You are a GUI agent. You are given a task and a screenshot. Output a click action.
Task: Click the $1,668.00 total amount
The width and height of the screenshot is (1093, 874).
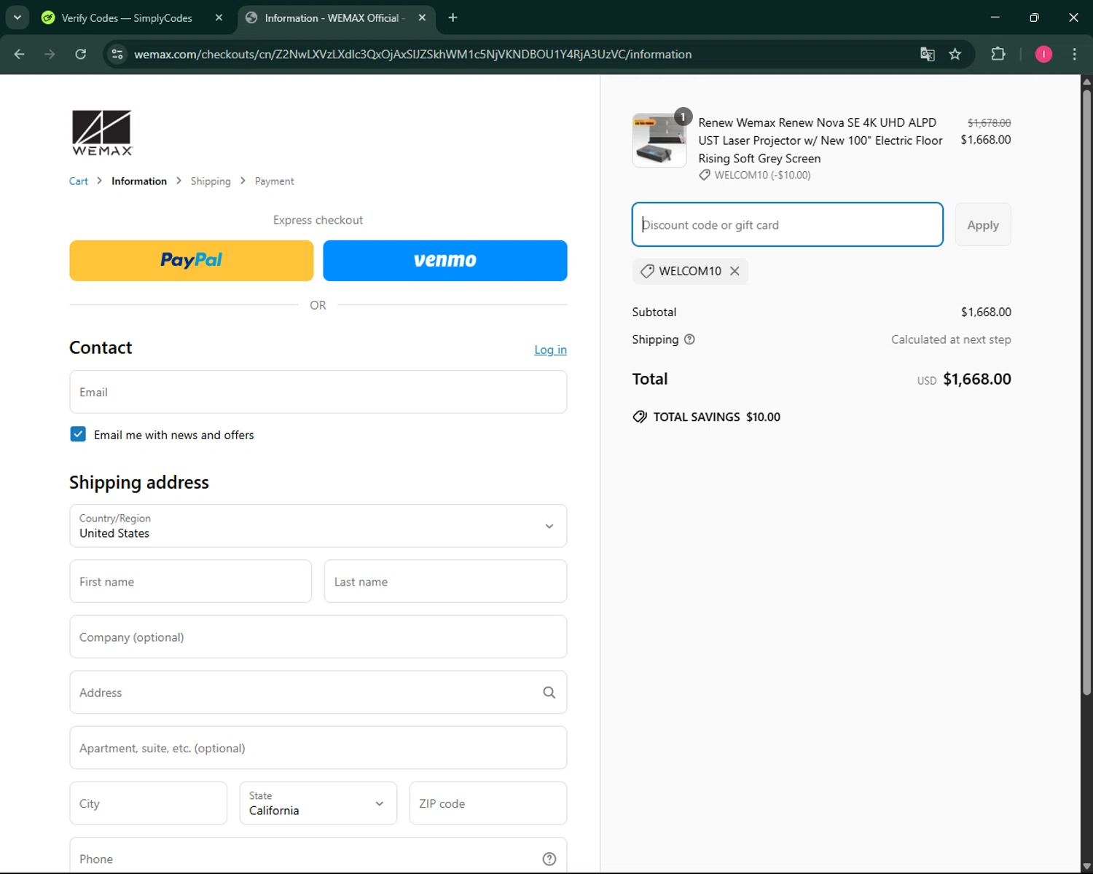coord(977,379)
